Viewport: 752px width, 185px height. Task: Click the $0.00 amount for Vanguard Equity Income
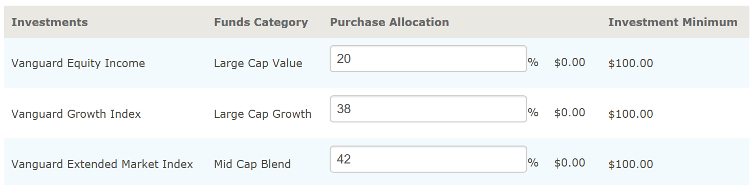[570, 63]
